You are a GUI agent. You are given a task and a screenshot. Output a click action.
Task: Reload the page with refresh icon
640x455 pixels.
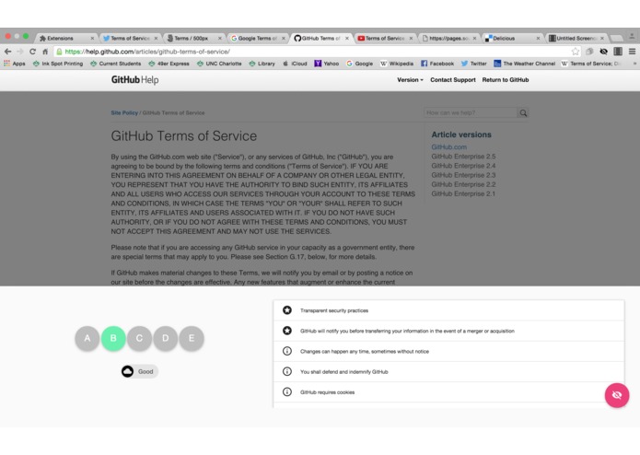point(32,52)
